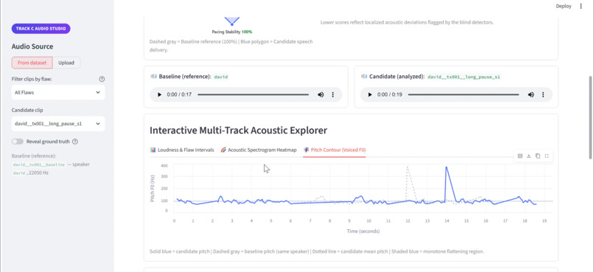Open the three-dot app menu beside Deploy
594x272 pixels.
[581, 6]
